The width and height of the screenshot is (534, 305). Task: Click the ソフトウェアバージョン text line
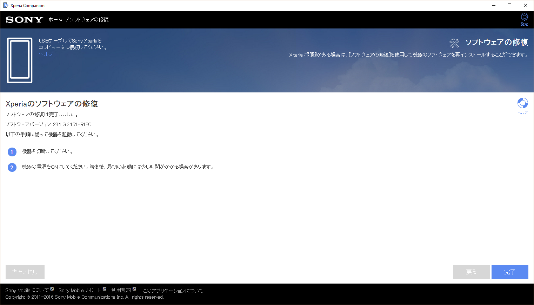(x=48, y=124)
